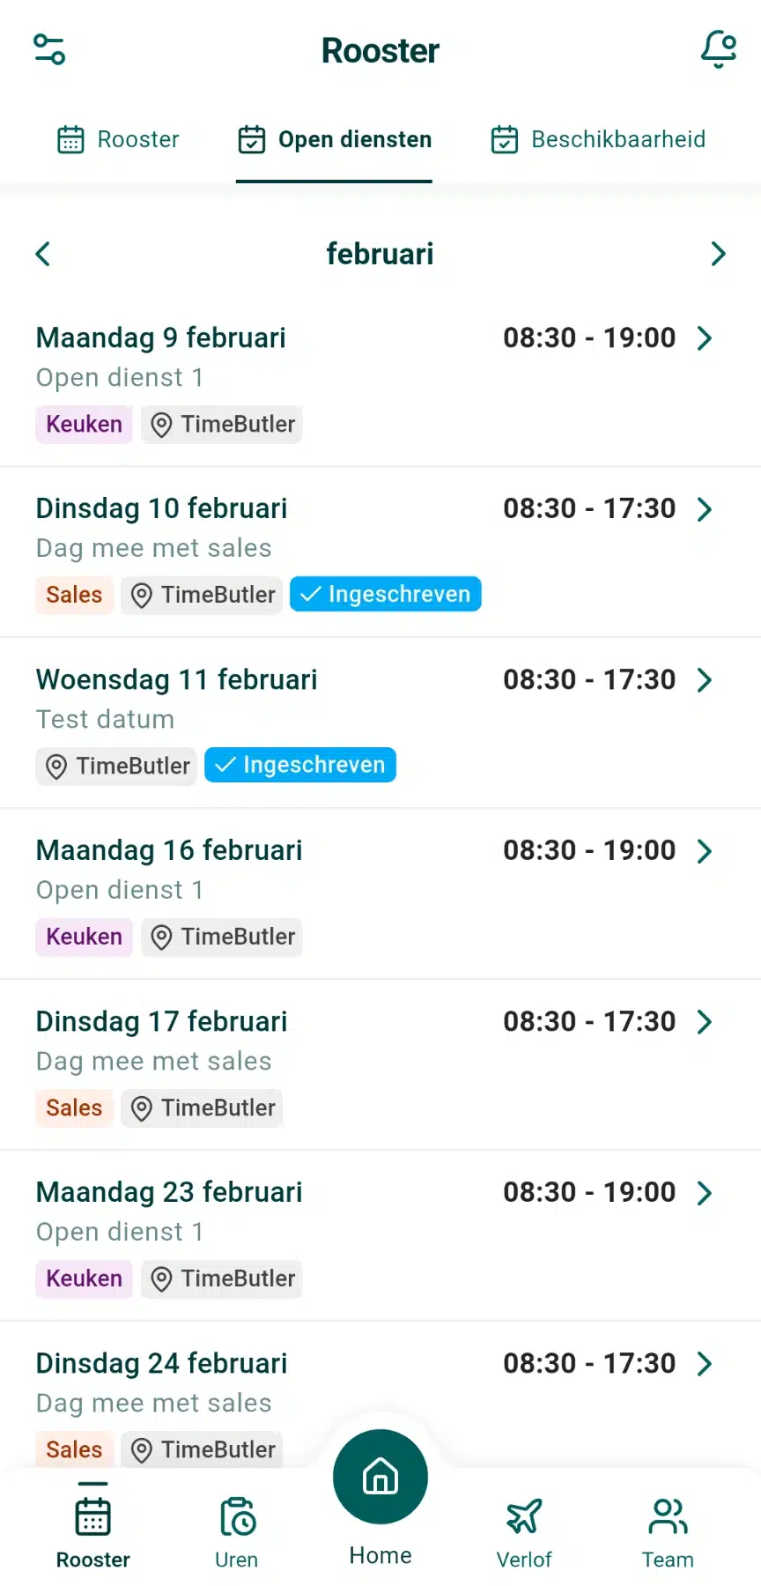Tap Keuken tag on Maandag 23 februari
Image resolution: width=761 pixels, height=1586 pixels.
pos(84,1278)
